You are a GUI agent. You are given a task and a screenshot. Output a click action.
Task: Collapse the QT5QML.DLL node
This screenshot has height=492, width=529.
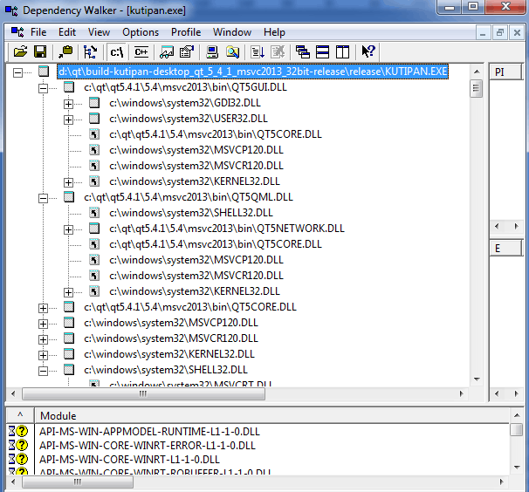pyautogui.click(x=43, y=198)
